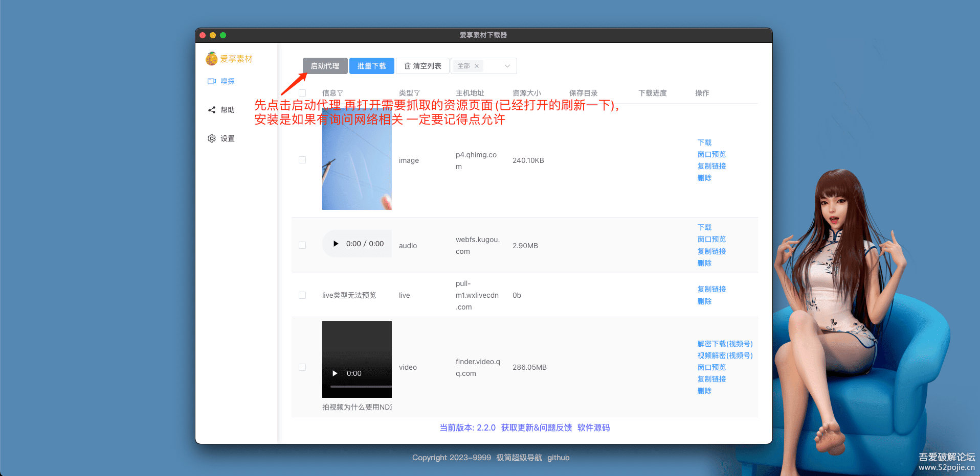The width and height of the screenshot is (980, 476).
Task: Click 窗口预览 for the image row
Action: [711, 154]
